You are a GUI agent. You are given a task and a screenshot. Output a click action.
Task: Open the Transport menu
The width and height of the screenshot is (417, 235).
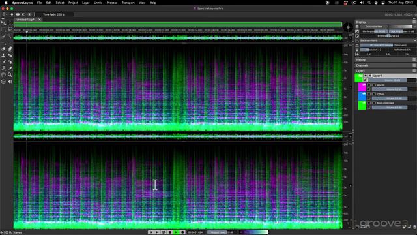[x=128, y=3]
